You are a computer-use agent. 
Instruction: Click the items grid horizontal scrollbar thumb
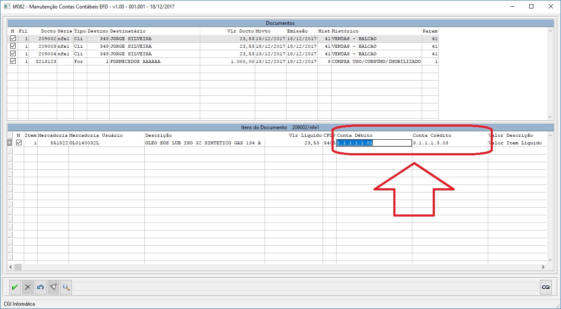[x=18, y=267]
